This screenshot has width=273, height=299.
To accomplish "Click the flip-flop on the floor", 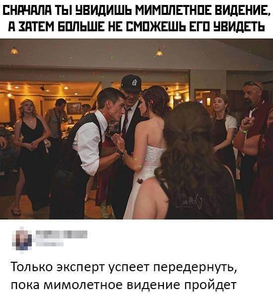I will (16, 212).
